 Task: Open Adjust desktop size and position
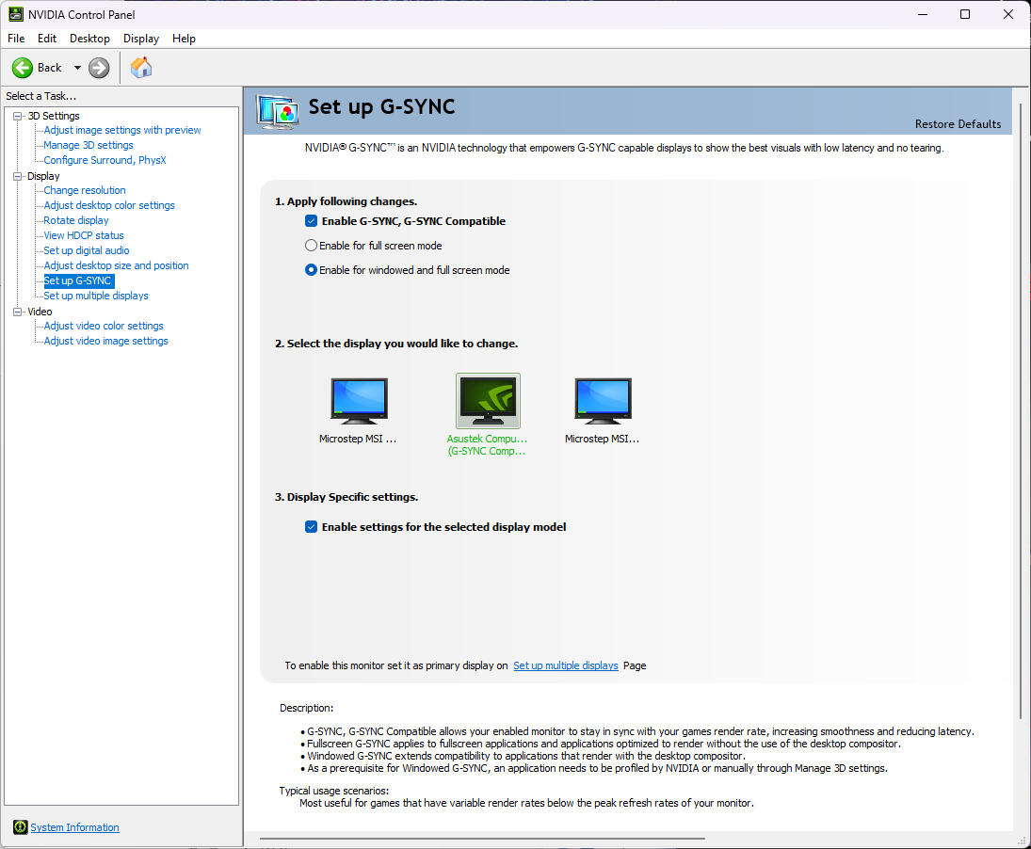(116, 266)
